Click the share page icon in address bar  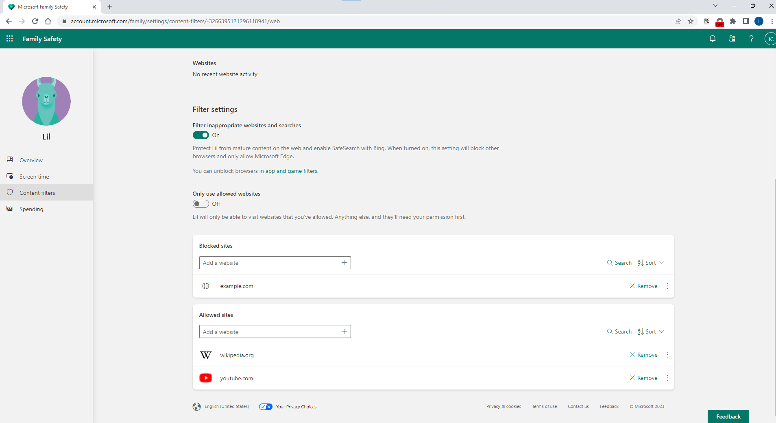tap(678, 21)
